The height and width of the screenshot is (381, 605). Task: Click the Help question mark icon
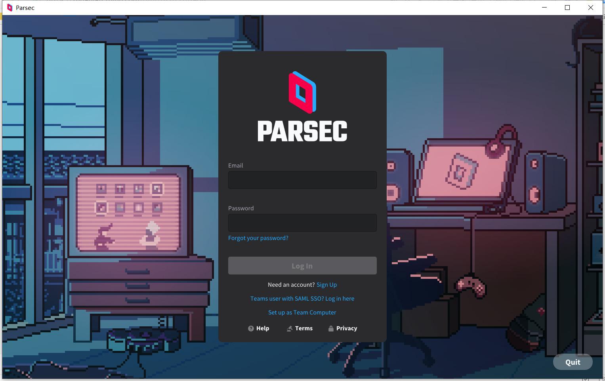click(251, 328)
